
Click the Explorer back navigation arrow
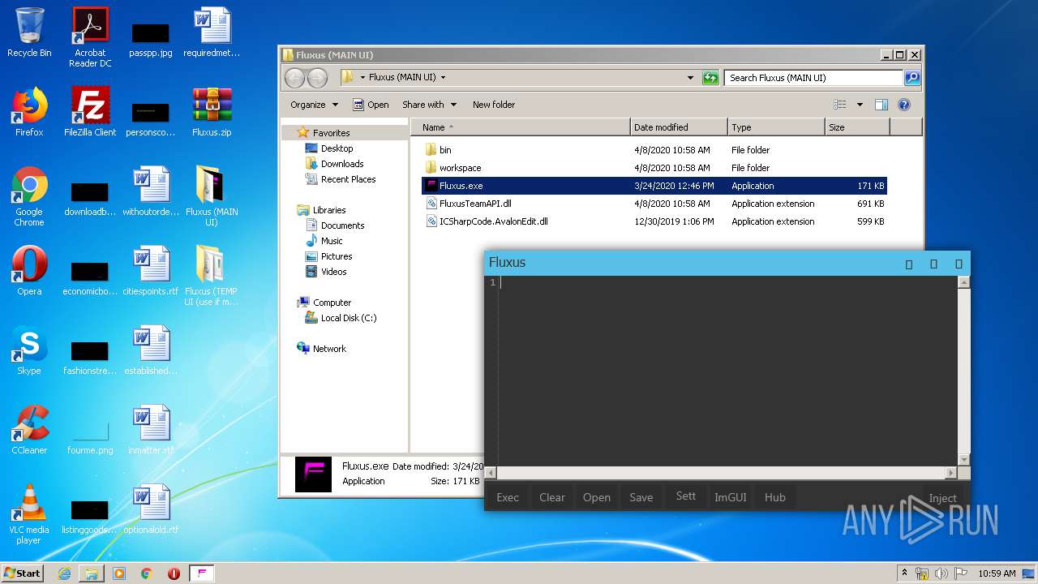(x=295, y=78)
